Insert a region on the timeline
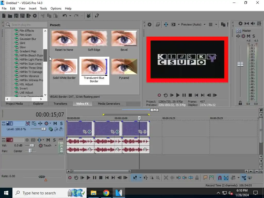 211,178
